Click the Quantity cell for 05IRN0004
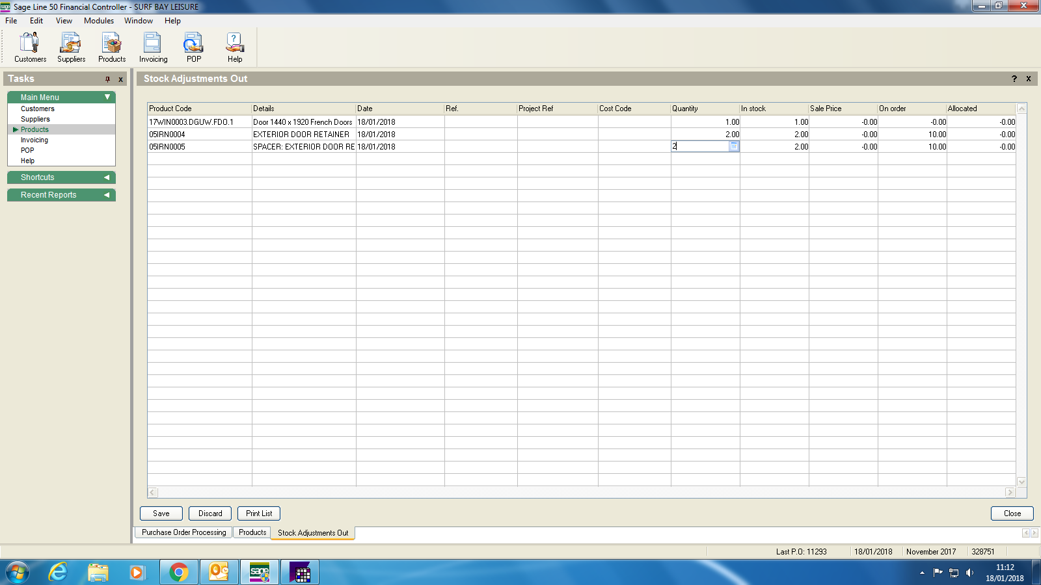Screen dimensions: 1041x585 pos(705,135)
